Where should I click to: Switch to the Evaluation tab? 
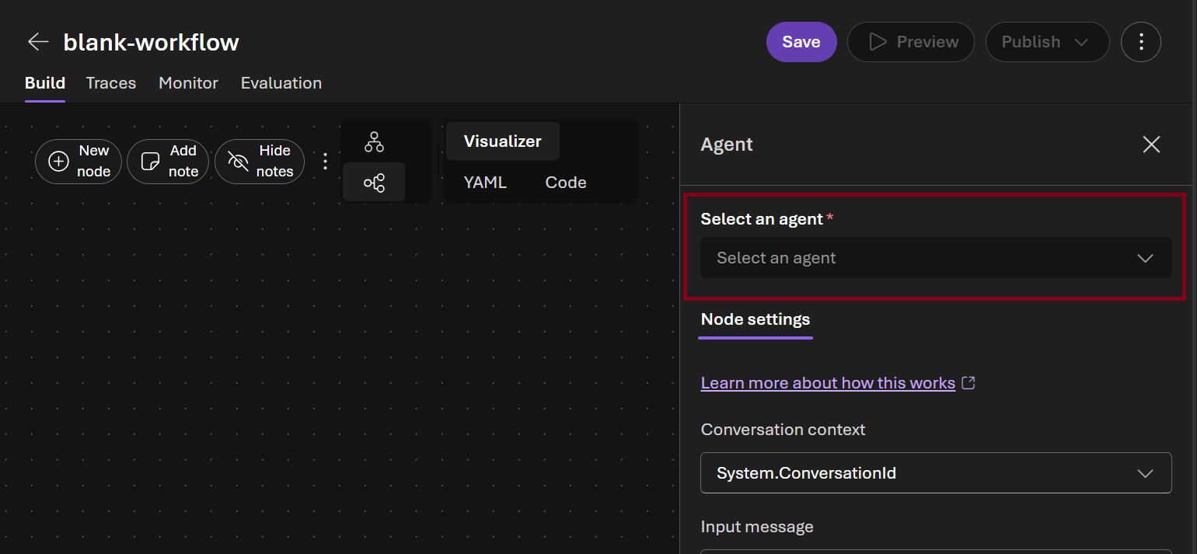point(281,83)
